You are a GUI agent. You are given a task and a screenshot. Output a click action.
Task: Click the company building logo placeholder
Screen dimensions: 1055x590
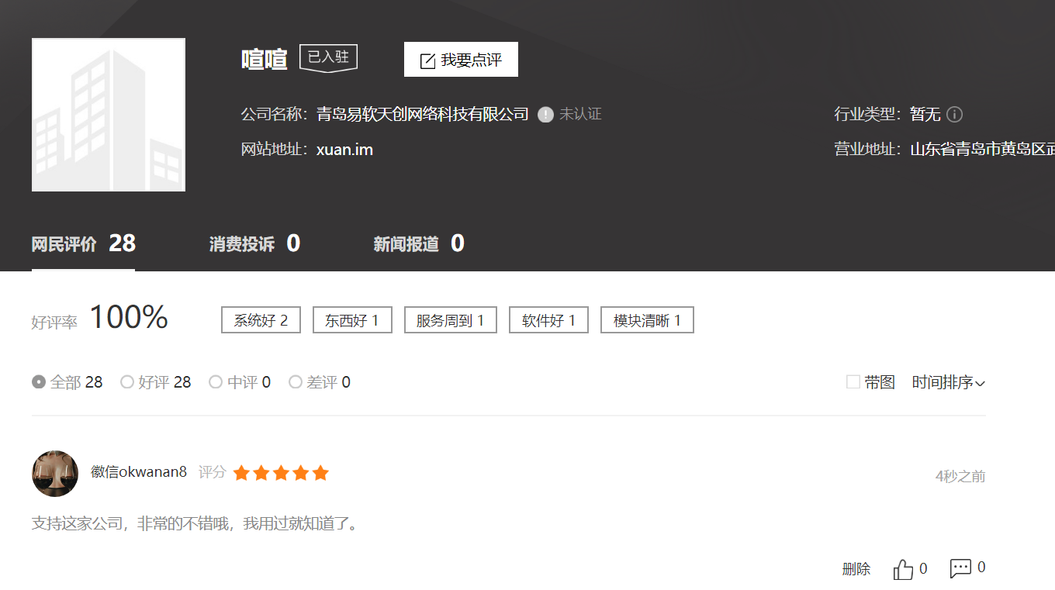coord(109,115)
